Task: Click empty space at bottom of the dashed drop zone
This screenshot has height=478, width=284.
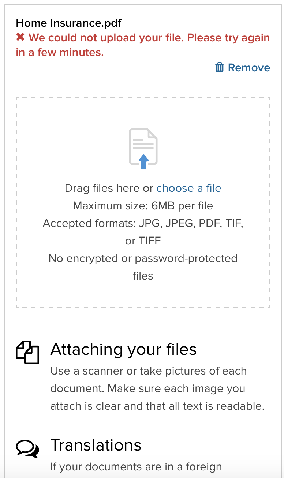Action: pyautogui.click(x=143, y=295)
